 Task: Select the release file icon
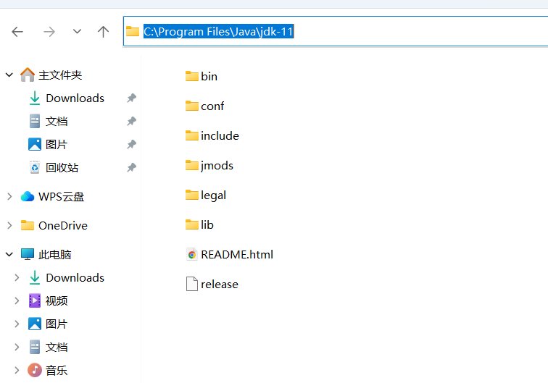[192, 284]
